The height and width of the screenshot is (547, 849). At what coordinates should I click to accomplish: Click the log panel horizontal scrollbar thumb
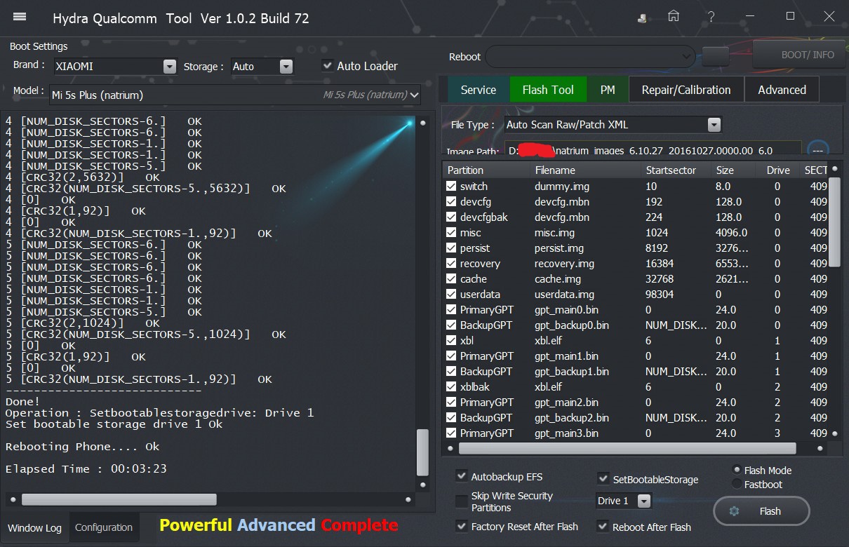[x=119, y=499]
